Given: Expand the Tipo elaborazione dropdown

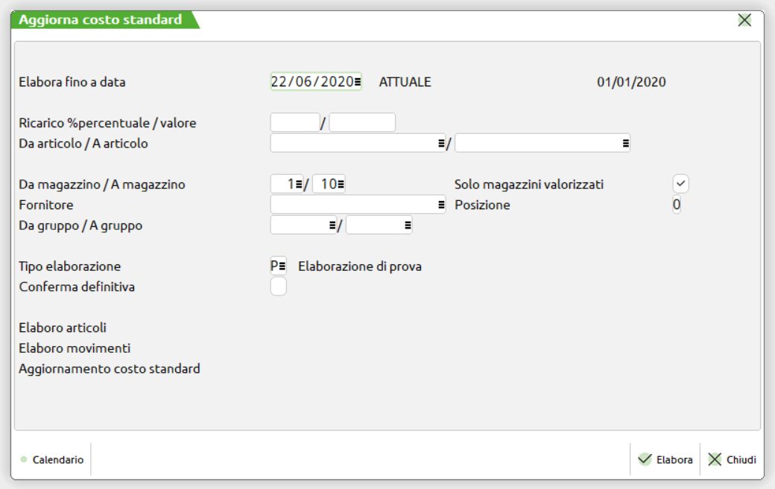Looking at the screenshot, I should 282,266.
